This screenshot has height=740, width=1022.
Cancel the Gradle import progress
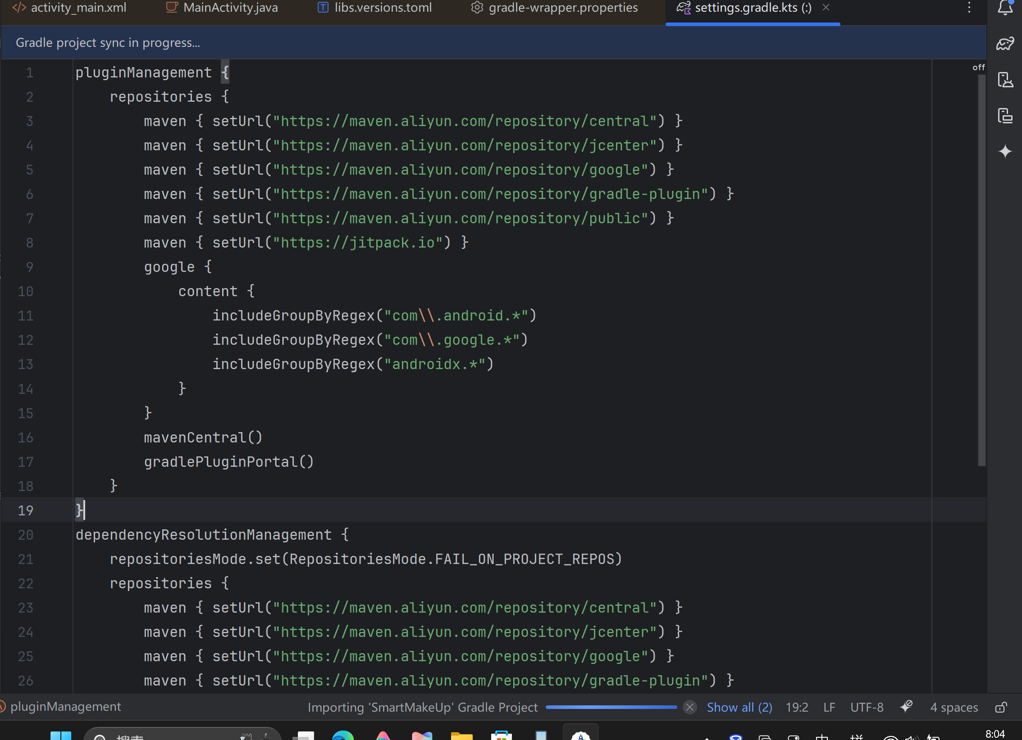(x=689, y=707)
